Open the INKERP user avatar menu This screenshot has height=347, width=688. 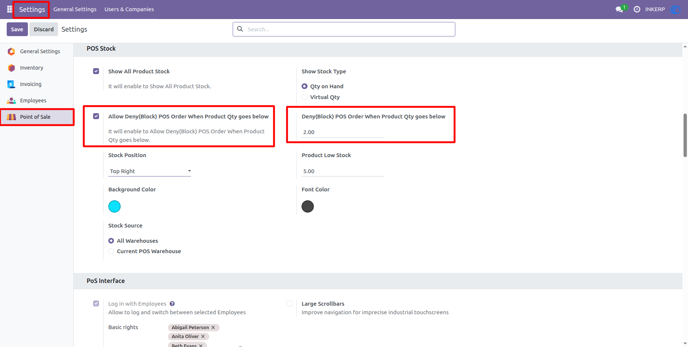click(x=675, y=9)
